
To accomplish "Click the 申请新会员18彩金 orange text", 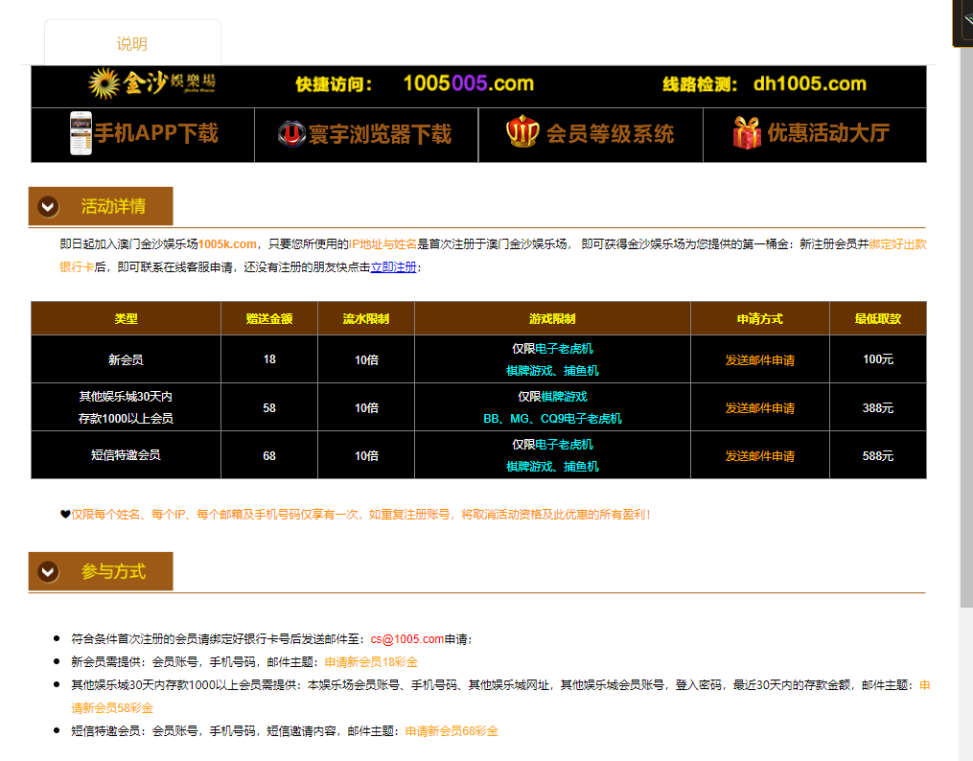I will (x=371, y=661).
